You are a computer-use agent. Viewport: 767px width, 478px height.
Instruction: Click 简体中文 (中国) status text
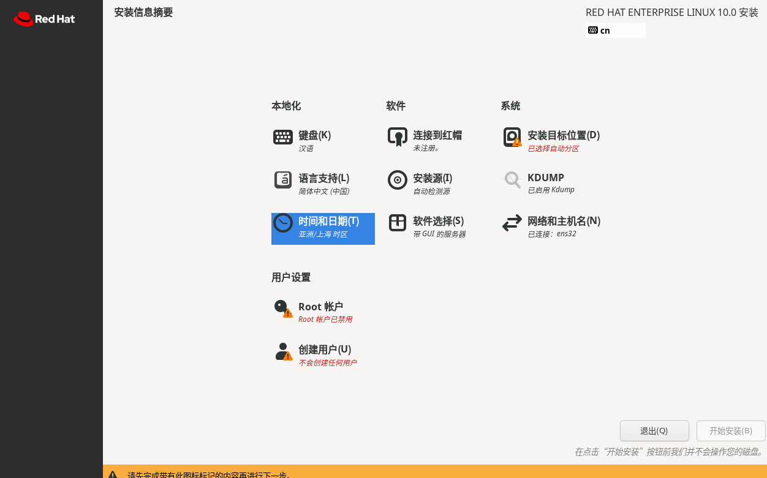click(x=324, y=192)
